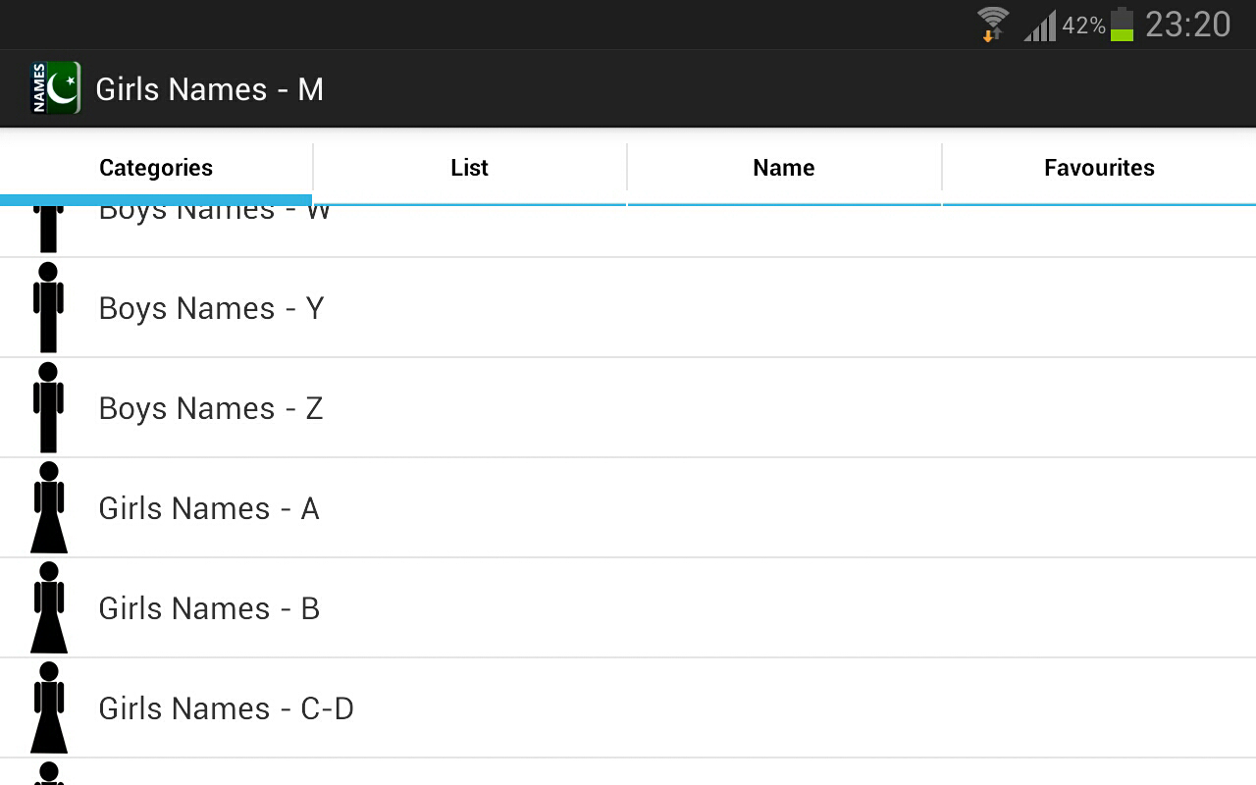Click the girl figure icon beside Girls Names - A

pos(48,507)
